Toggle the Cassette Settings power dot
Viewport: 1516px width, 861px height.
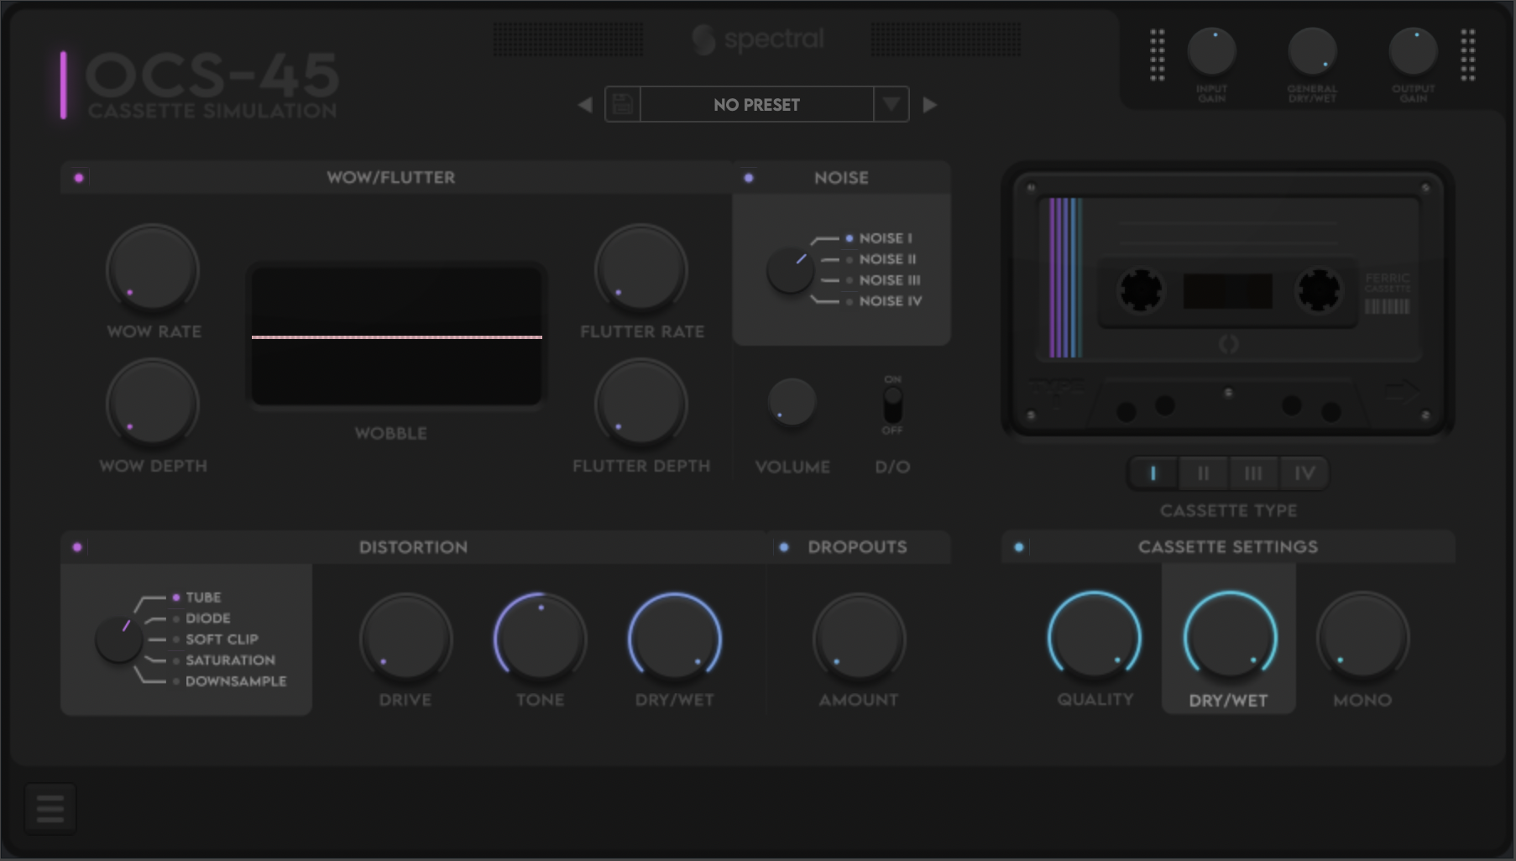1019,547
